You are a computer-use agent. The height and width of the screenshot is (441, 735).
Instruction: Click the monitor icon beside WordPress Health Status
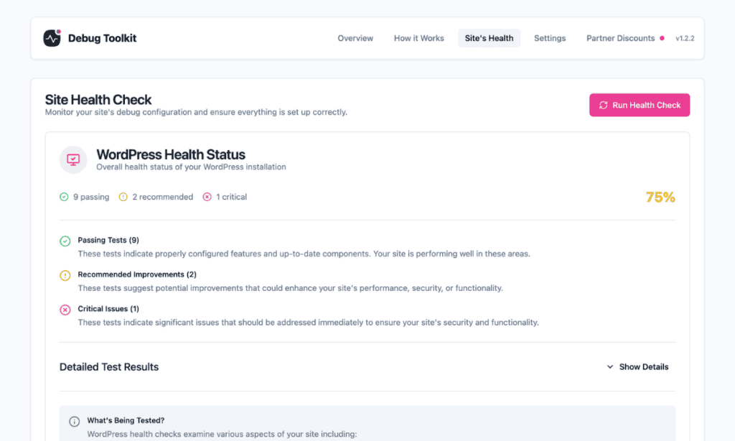(x=73, y=160)
